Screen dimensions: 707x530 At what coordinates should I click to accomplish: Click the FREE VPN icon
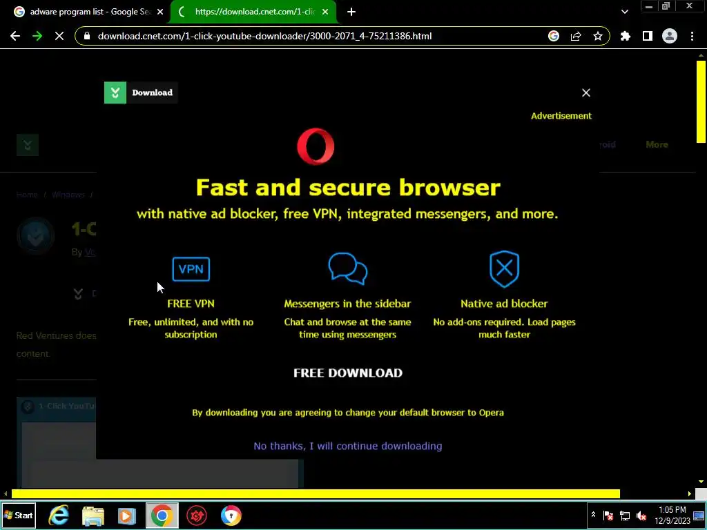coord(191,269)
